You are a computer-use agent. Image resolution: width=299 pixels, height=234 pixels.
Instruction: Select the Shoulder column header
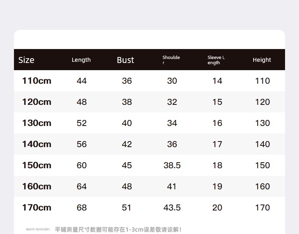coord(171,60)
